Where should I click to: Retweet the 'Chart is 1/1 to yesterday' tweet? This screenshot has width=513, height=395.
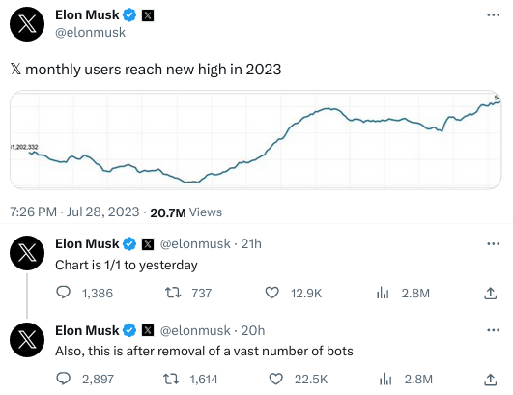172,293
